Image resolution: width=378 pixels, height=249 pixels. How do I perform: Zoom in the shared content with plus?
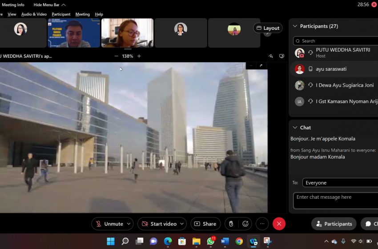[139, 56]
